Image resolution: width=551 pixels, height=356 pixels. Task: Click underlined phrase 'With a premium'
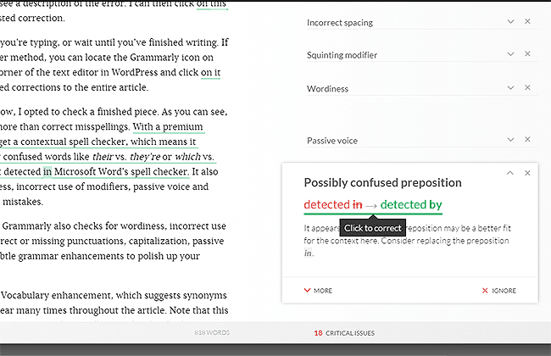[x=168, y=126]
